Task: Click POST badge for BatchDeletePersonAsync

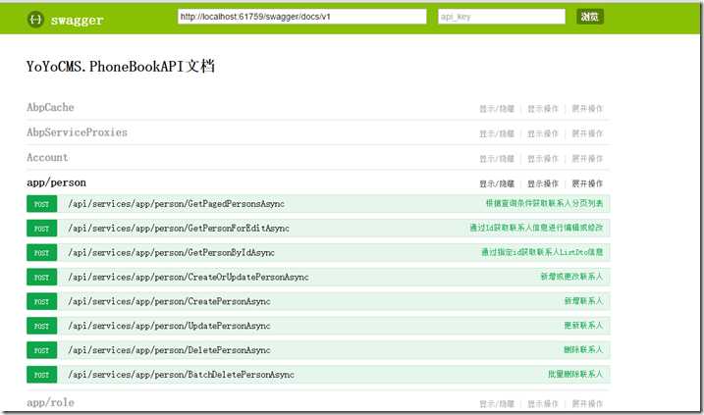Action: tap(42, 375)
